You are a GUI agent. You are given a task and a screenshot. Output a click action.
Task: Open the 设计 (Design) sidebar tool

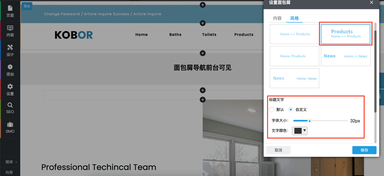[10, 51]
